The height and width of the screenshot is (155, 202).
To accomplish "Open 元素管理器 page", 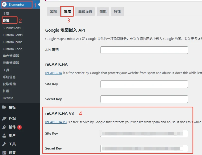I will (x=11, y=63).
